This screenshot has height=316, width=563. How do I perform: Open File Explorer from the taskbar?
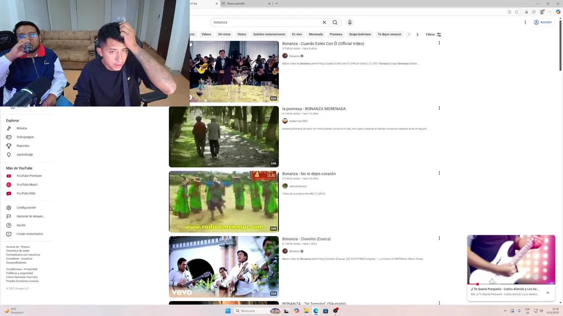[x=306, y=311]
